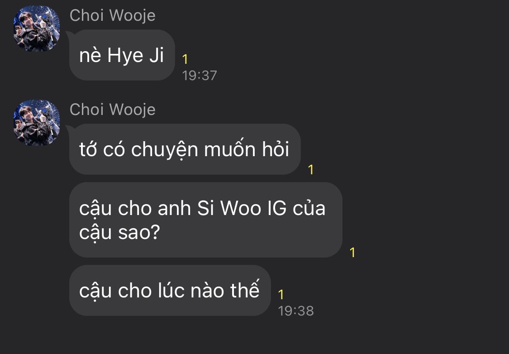Select the "tớ có chuyện muốn hỏi" message
The width and height of the screenshot is (509, 354).
[x=185, y=149]
